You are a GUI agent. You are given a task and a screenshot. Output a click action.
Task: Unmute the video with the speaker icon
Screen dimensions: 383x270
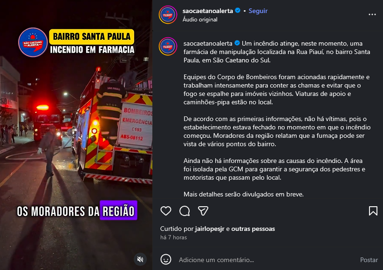(x=140, y=259)
